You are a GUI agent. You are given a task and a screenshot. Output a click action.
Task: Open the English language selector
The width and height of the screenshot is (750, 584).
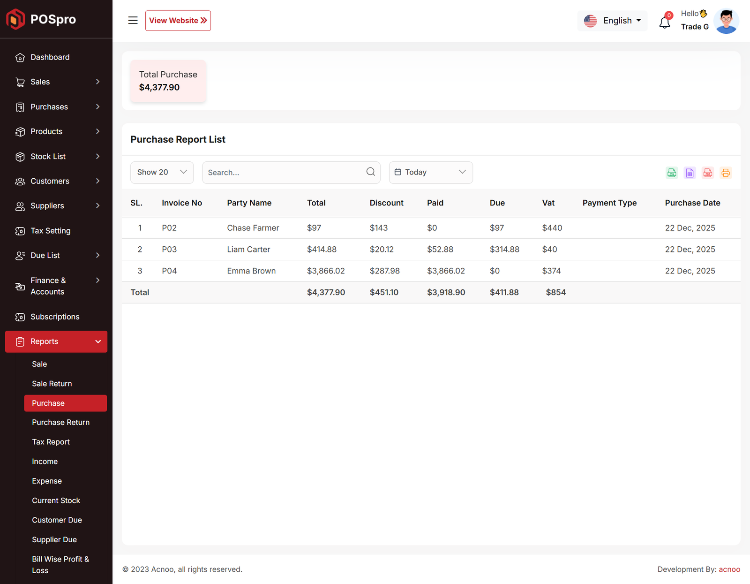[612, 21]
